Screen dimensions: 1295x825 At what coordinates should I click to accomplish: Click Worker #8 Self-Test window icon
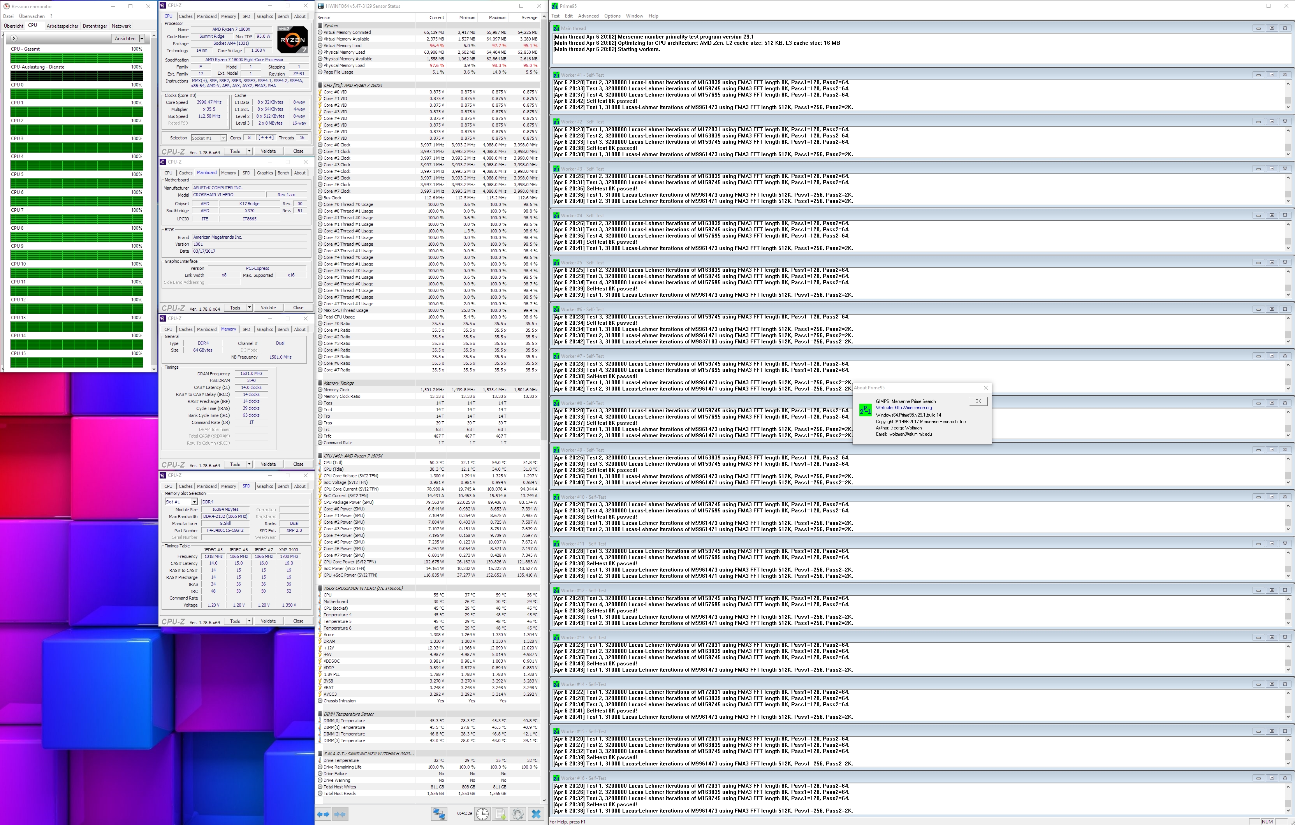tap(556, 403)
